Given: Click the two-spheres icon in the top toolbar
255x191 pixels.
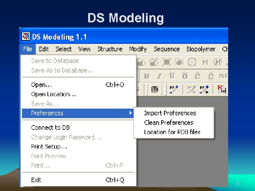Looking at the screenshot, I should [141, 62].
